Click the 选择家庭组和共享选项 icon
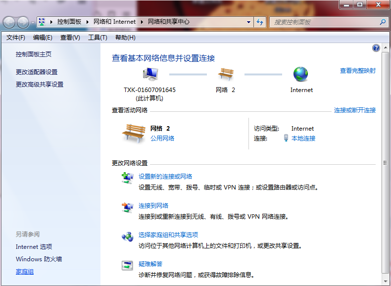Screen dimensions: 391x286 click(x=127, y=236)
